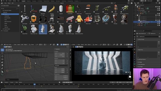The width and height of the screenshot is (161, 91).
Task: Add a new vertex group
Action: 159,42
